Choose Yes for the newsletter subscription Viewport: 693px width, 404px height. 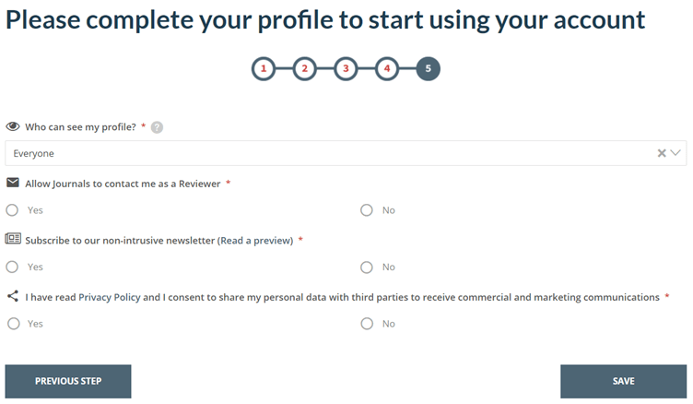click(12, 267)
